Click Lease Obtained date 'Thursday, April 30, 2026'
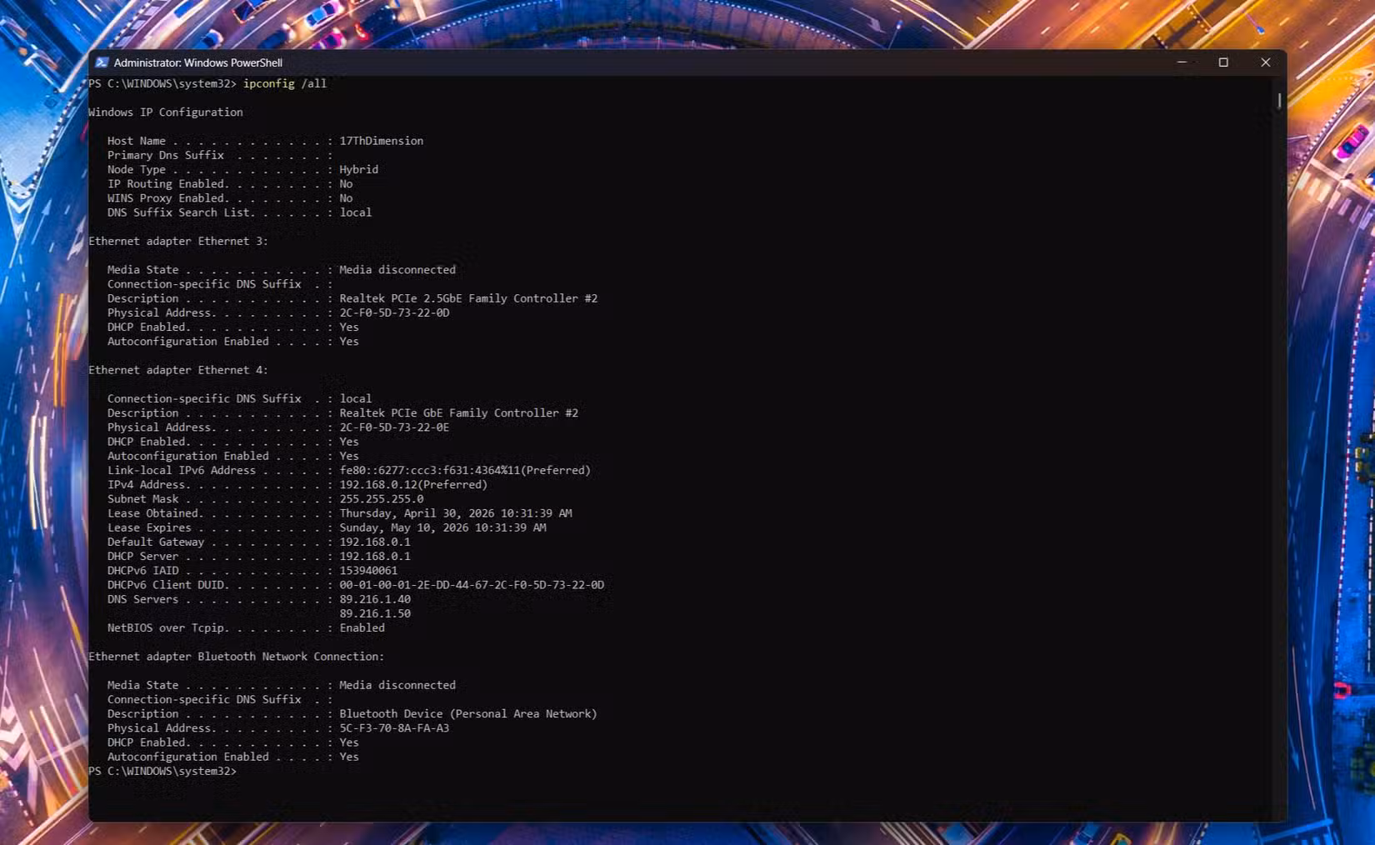1375x845 pixels. click(x=417, y=513)
